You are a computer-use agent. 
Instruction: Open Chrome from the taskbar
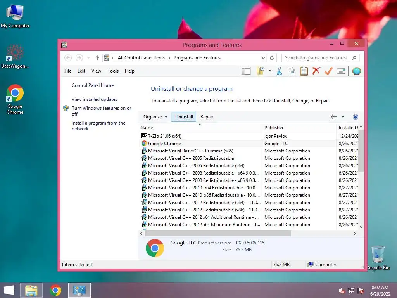tap(55, 290)
